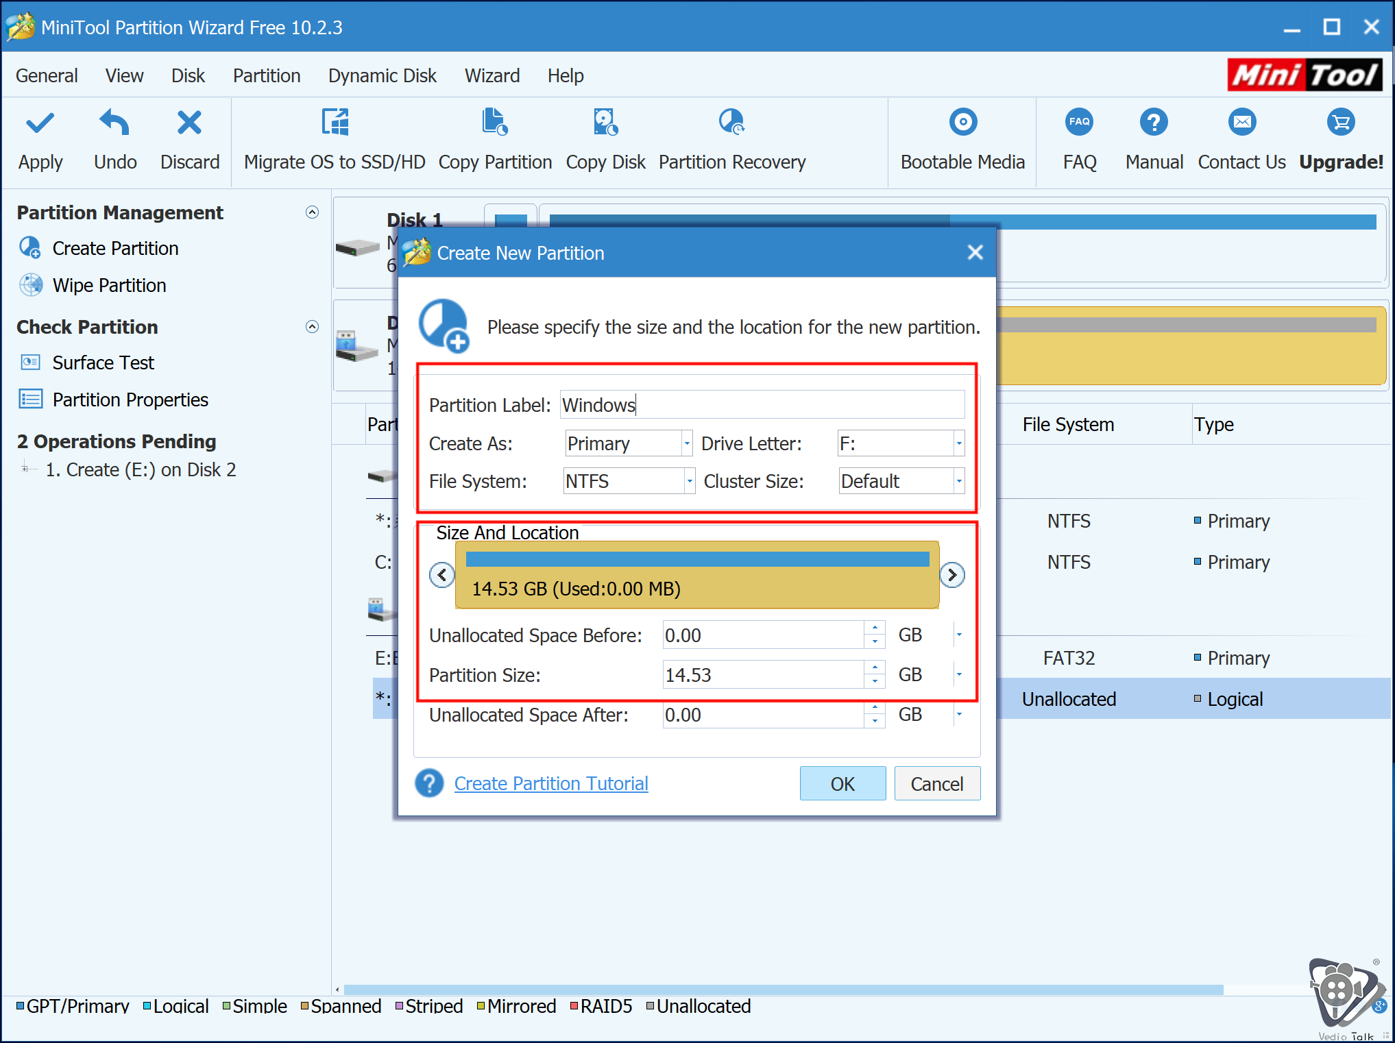Click the Unallocated Space After field
Viewport: 1395px width, 1043px height.
pyautogui.click(x=763, y=715)
